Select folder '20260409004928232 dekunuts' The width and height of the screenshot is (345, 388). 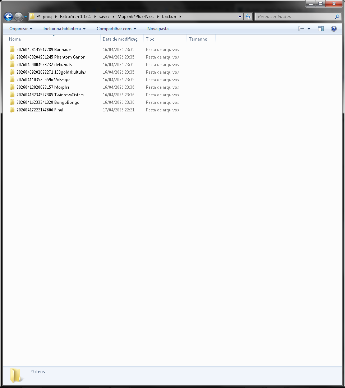pos(44,65)
